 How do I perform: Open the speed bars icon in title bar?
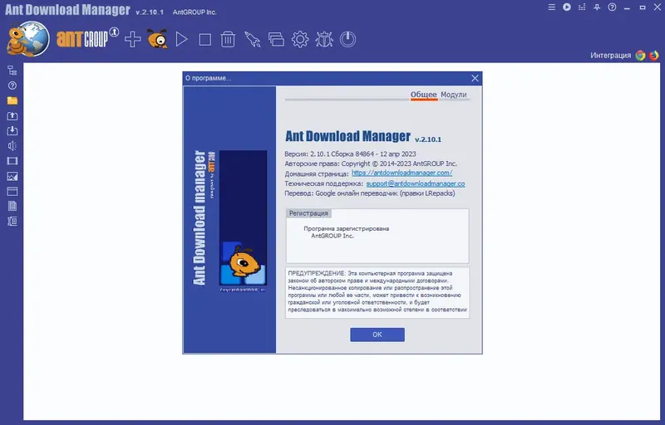pos(582,7)
